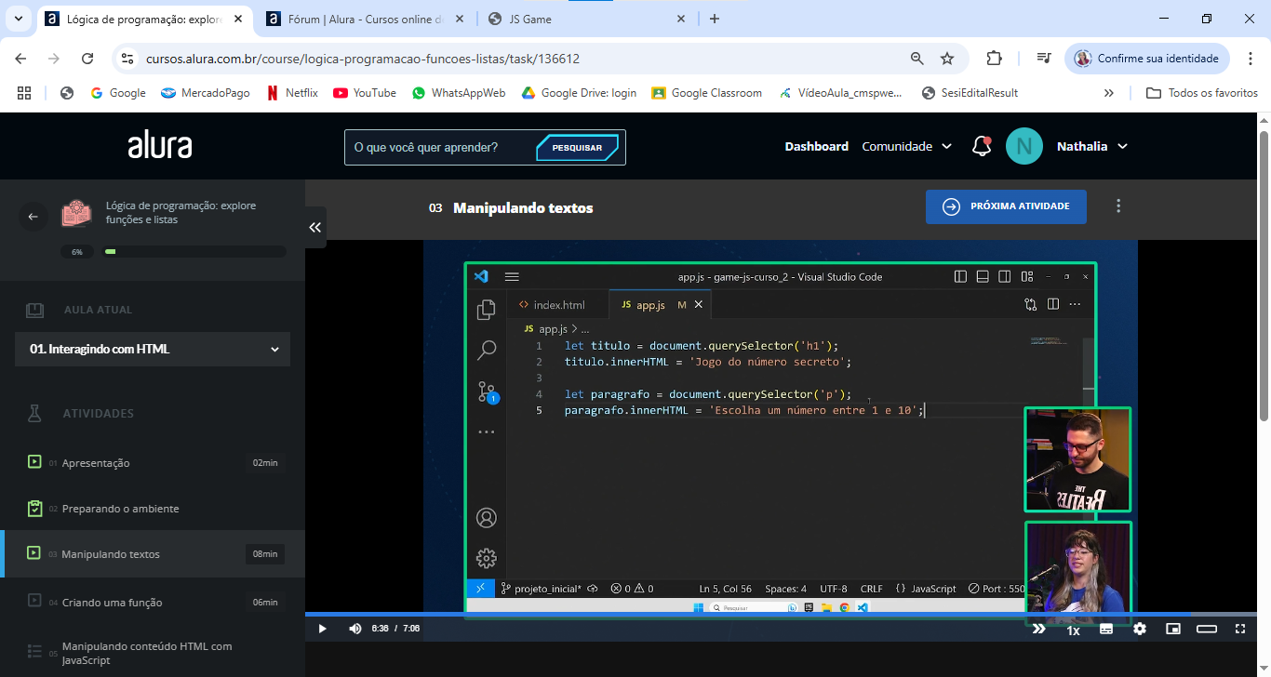Seek on the blue video progress bar
The height and width of the screenshot is (677, 1271).
(782, 614)
